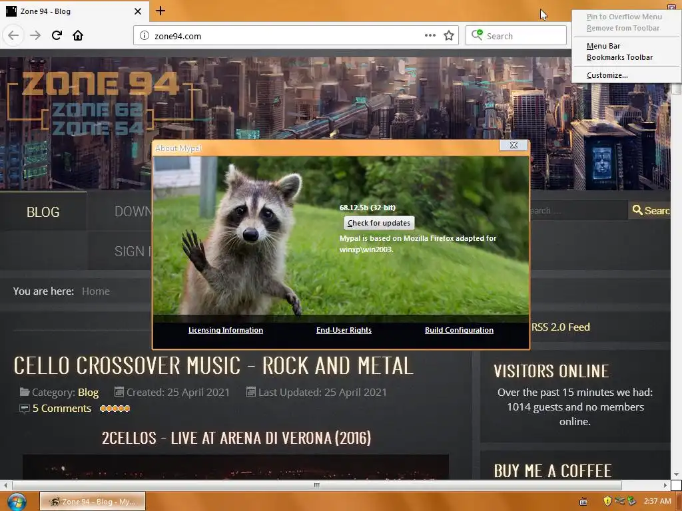
Task: Toggle the Menu Bar option
Action: coord(603,46)
